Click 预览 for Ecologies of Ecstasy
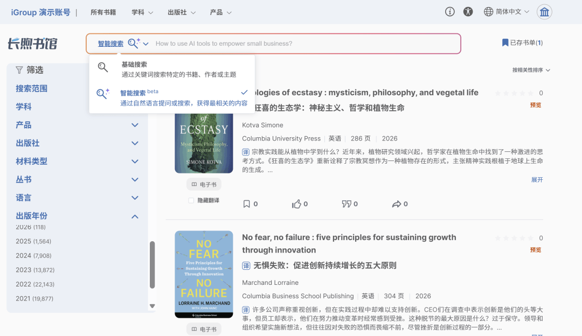 (536, 106)
